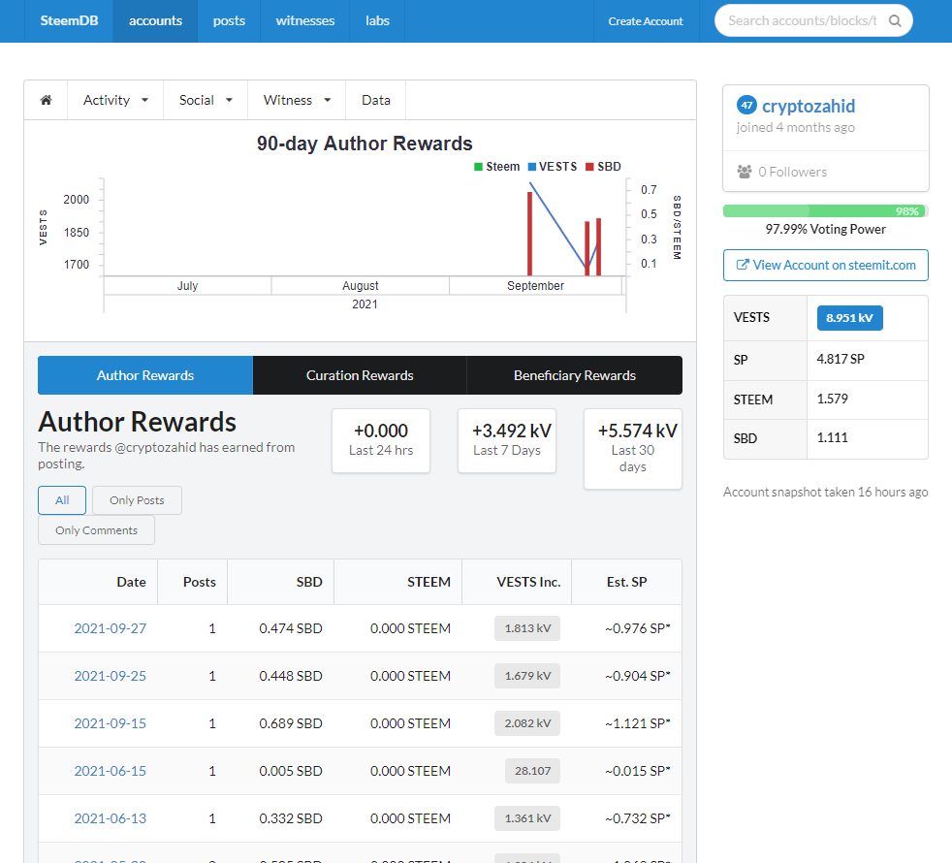This screenshot has width=952, height=863.
Task: Expand the Witness dropdown menu
Action: pos(297,100)
